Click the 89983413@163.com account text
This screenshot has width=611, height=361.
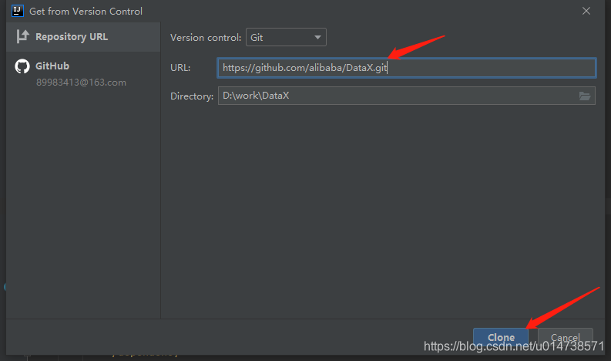tap(81, 83)
